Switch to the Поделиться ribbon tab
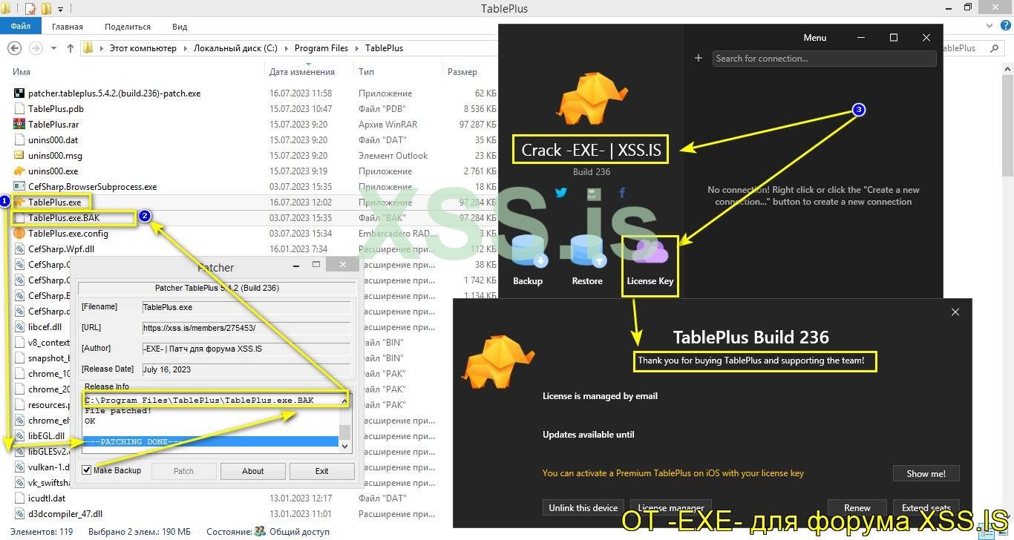The height and width of the screenshot is (540, 1014). [128, 27]
